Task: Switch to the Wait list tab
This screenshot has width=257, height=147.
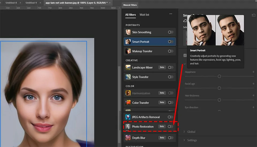Action: [144, 15]
